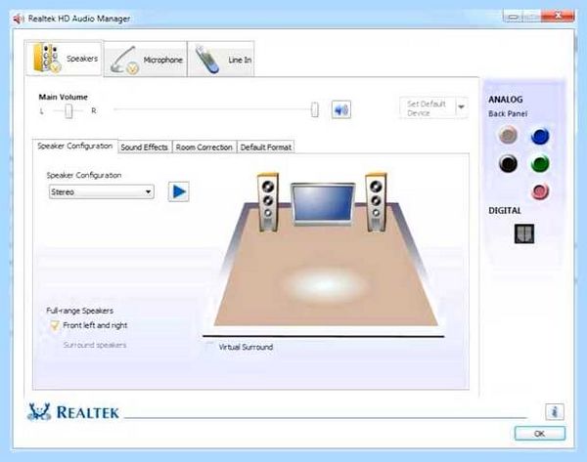
Task: Select the Sound Effects tab
Action: click(144, 147)
